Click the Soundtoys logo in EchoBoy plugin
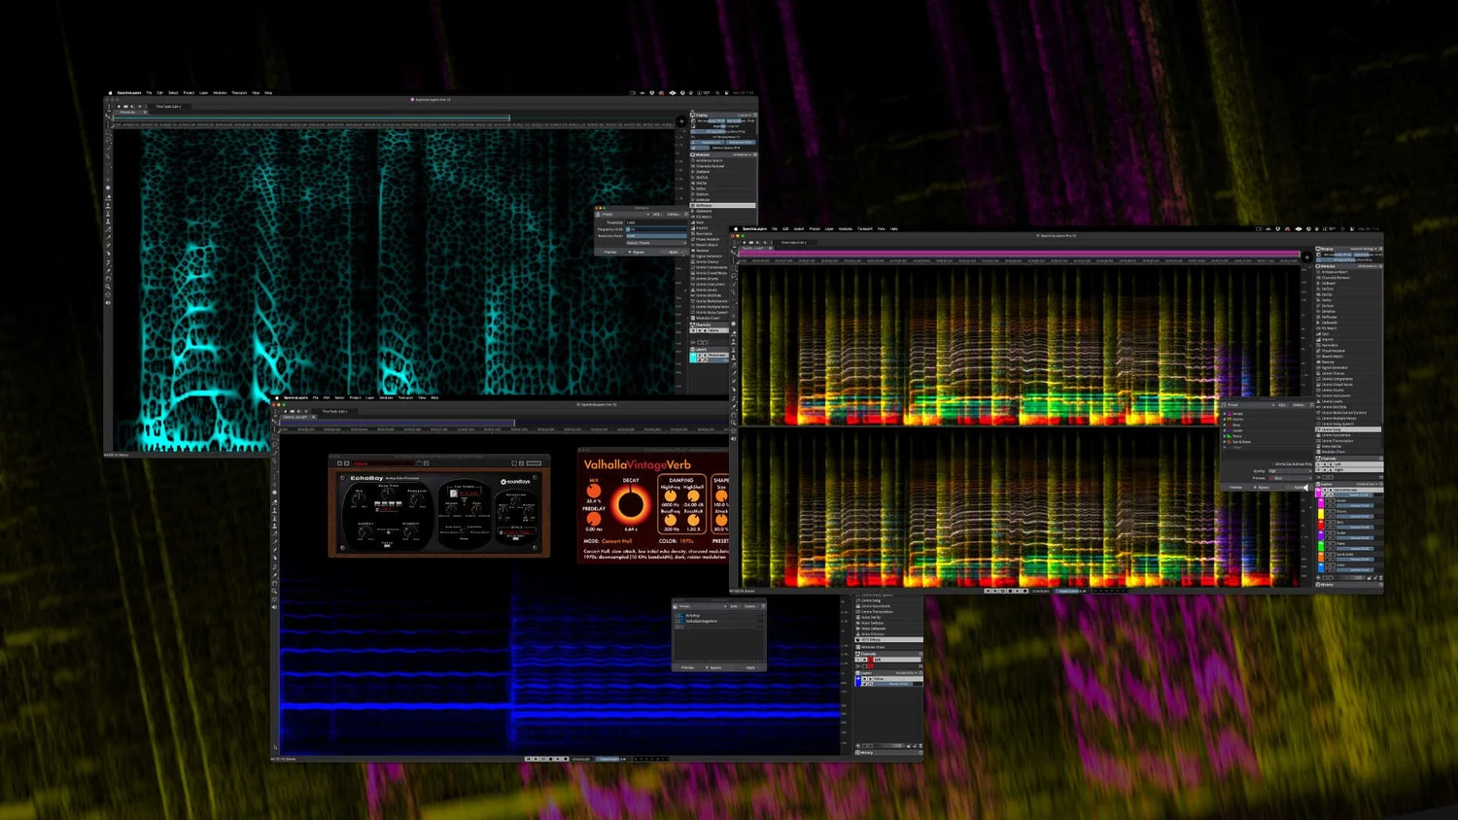The height and width of the screenshot is (820, 1458). click(x=515, y=481)
